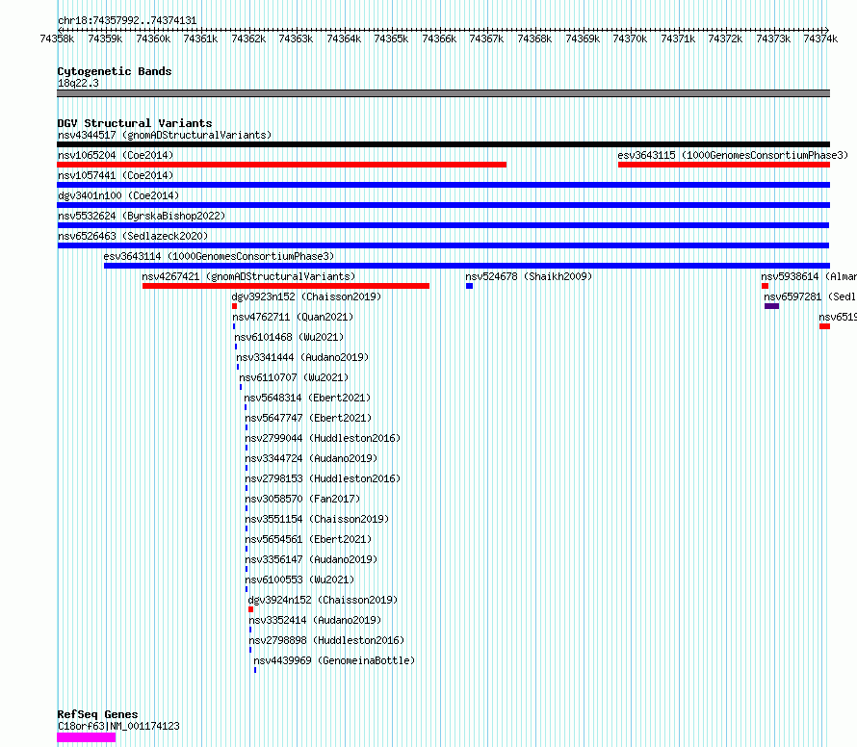This screenshot has height=747, width=857.
Task: Click the 74366k ruler tick label
Action: pos(439,39)
